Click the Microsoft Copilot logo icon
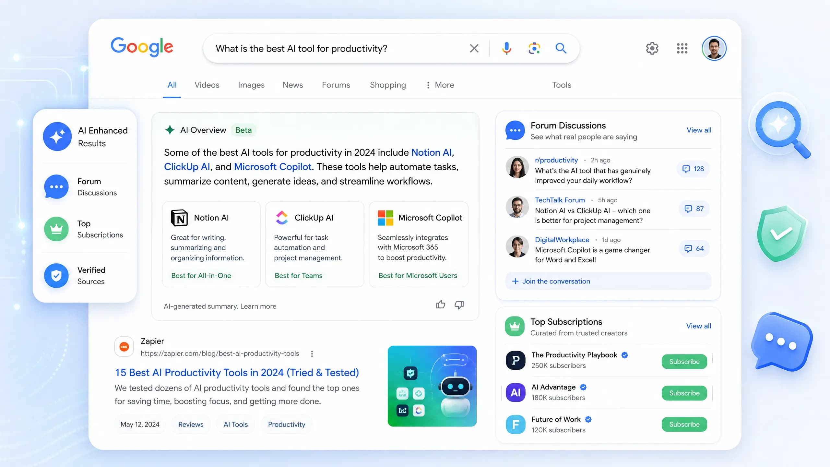The image size is (830, 467). (x=385, y=218)
